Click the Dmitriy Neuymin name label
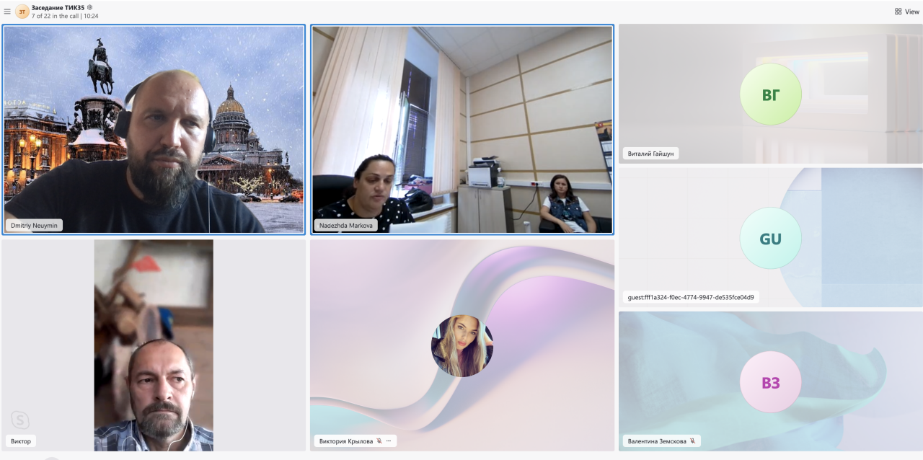The height and width of the screenshot is (460, 923). click(34, 226)
